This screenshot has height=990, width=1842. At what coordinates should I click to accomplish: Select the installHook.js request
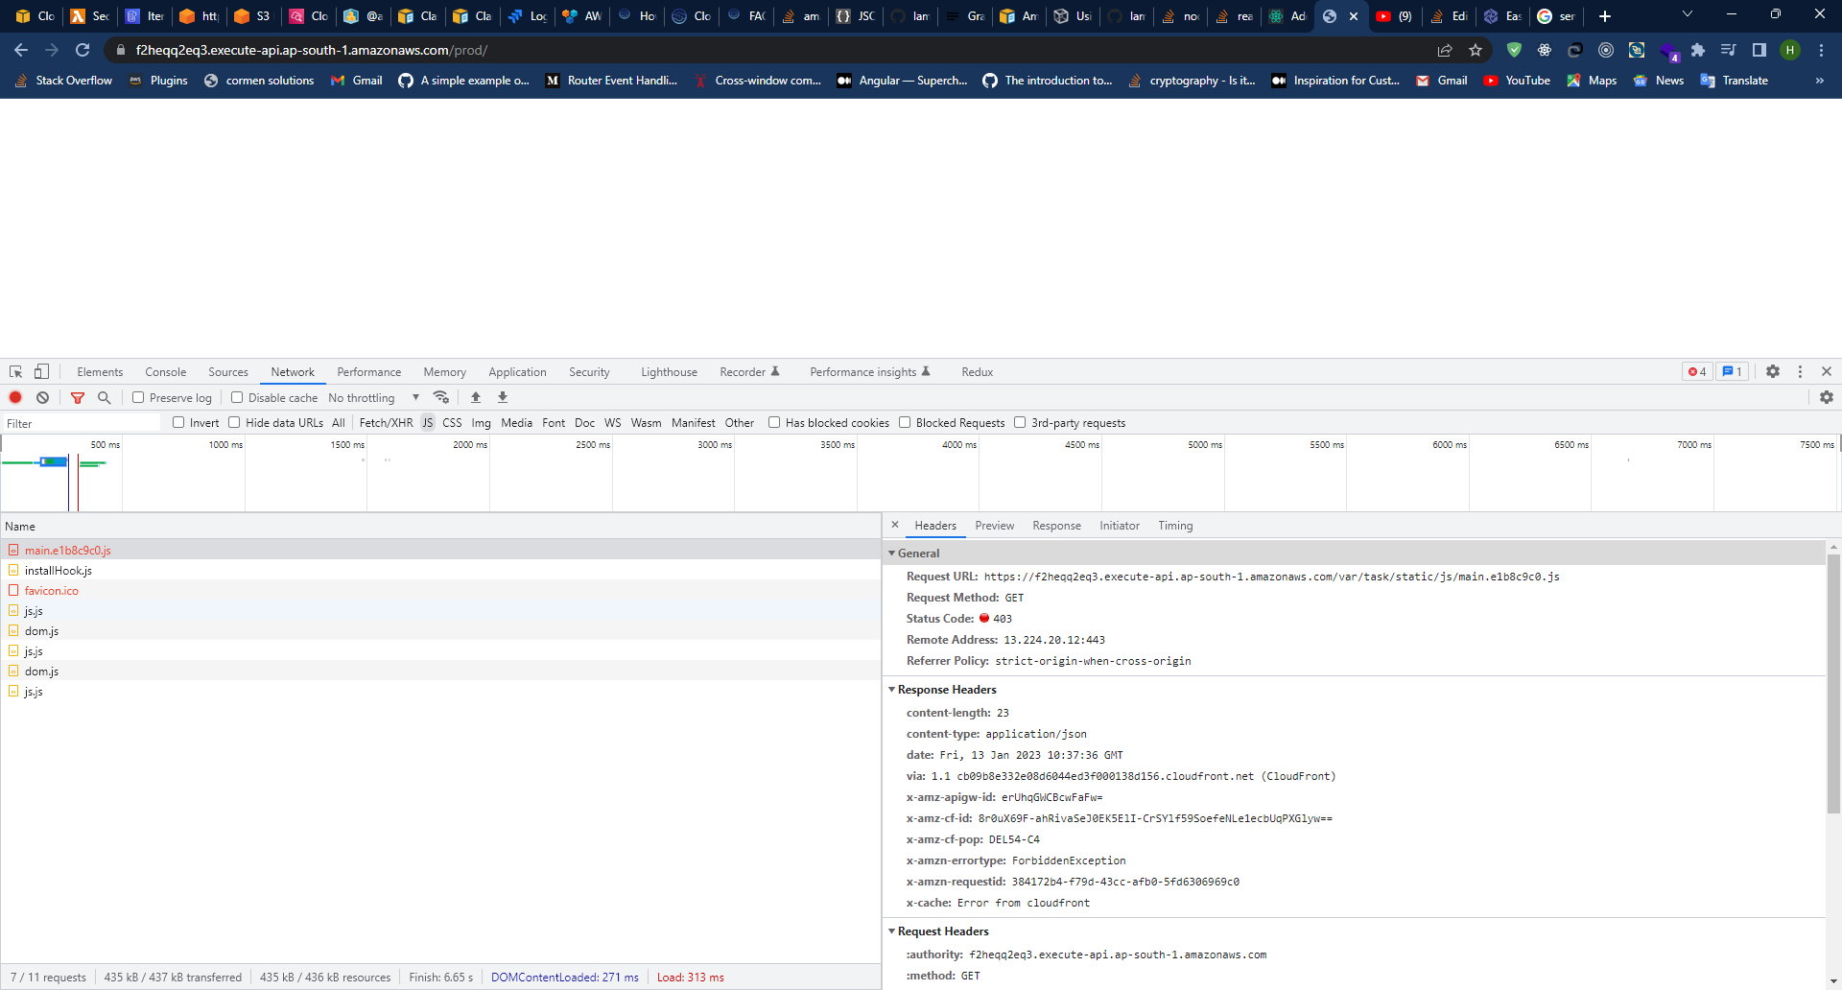click(440, 570)
